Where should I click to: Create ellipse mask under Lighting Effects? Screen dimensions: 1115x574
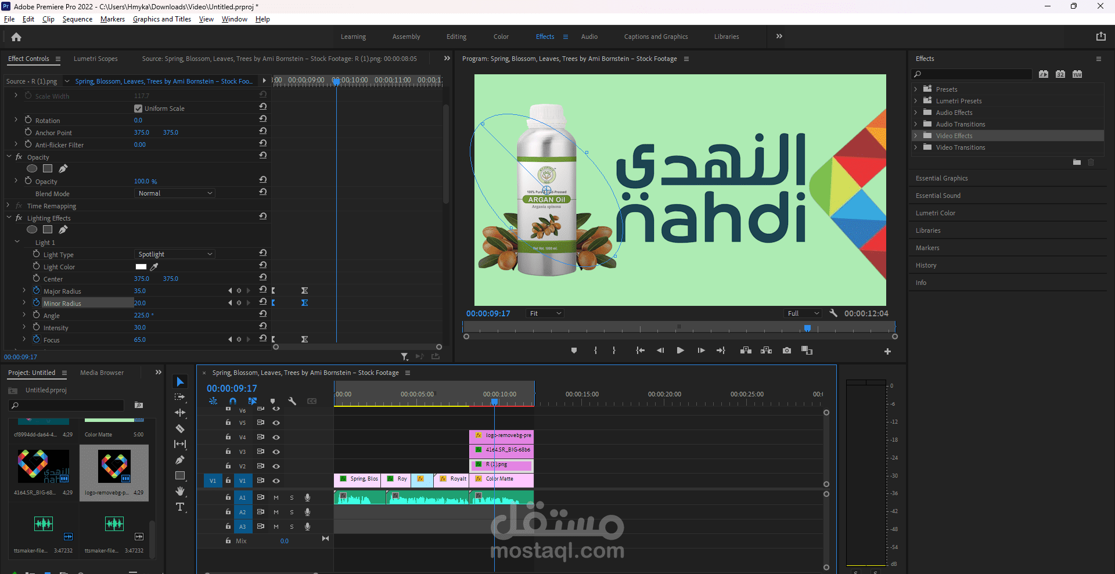click(x=32, y=230)
